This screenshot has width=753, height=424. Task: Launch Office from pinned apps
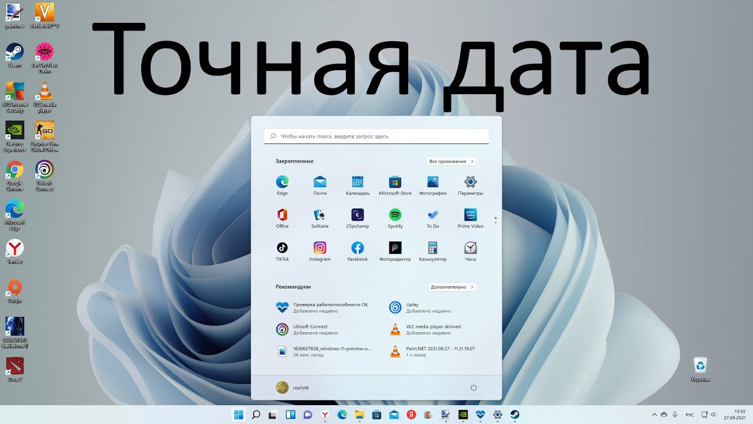(282, 218)
